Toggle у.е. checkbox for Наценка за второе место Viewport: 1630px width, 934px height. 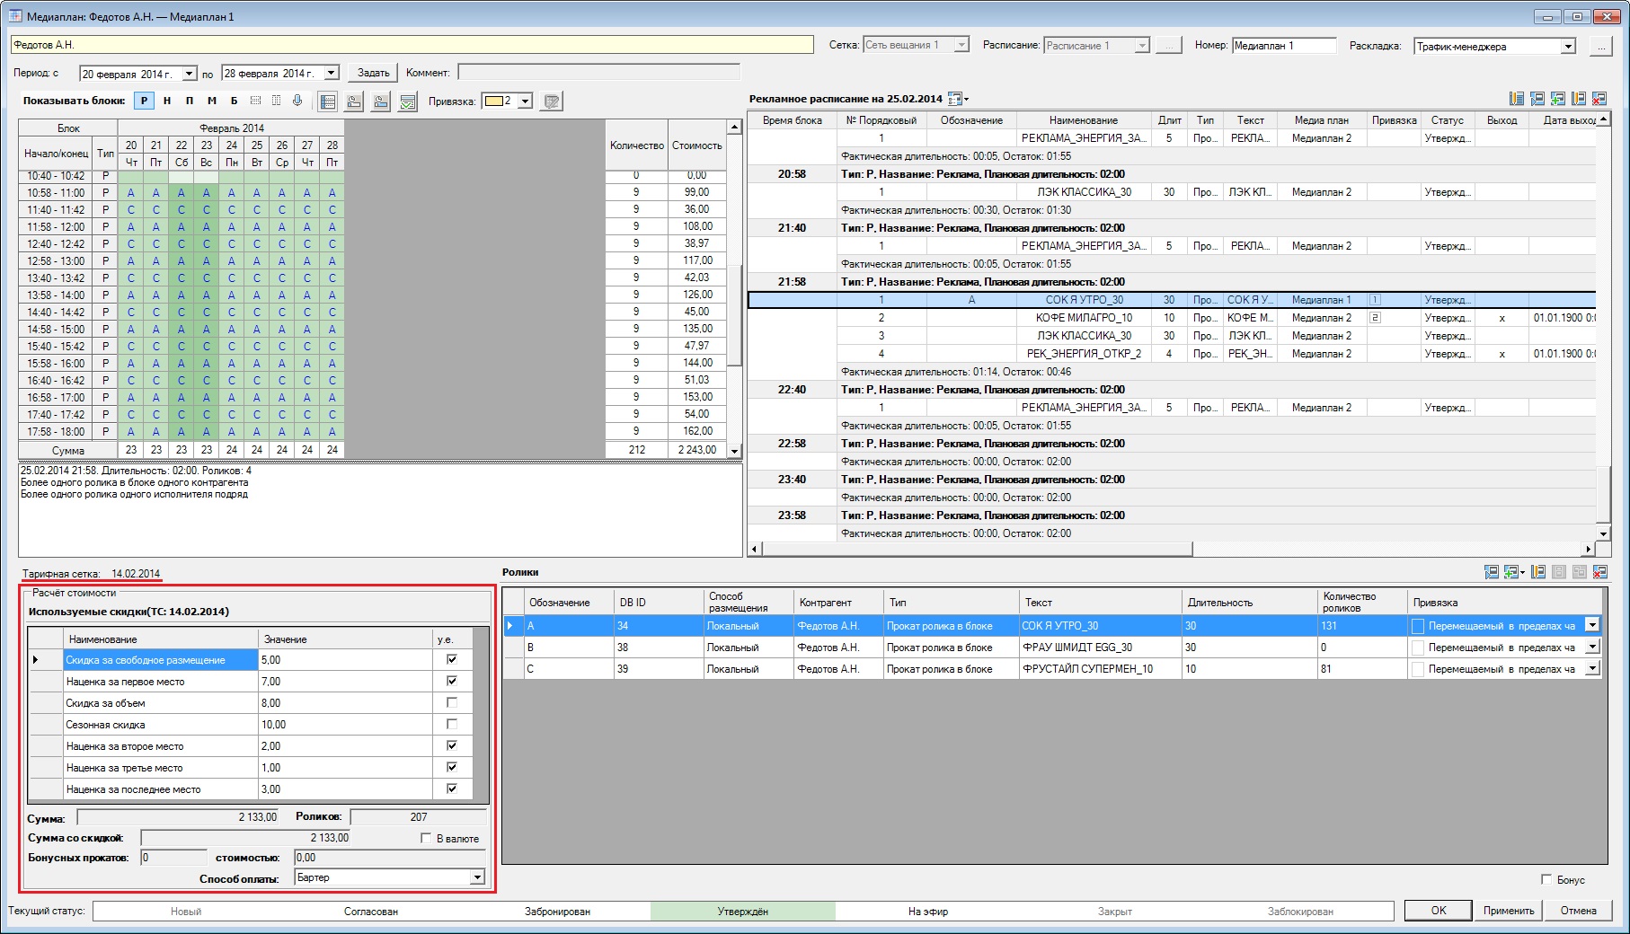point(452,745)
